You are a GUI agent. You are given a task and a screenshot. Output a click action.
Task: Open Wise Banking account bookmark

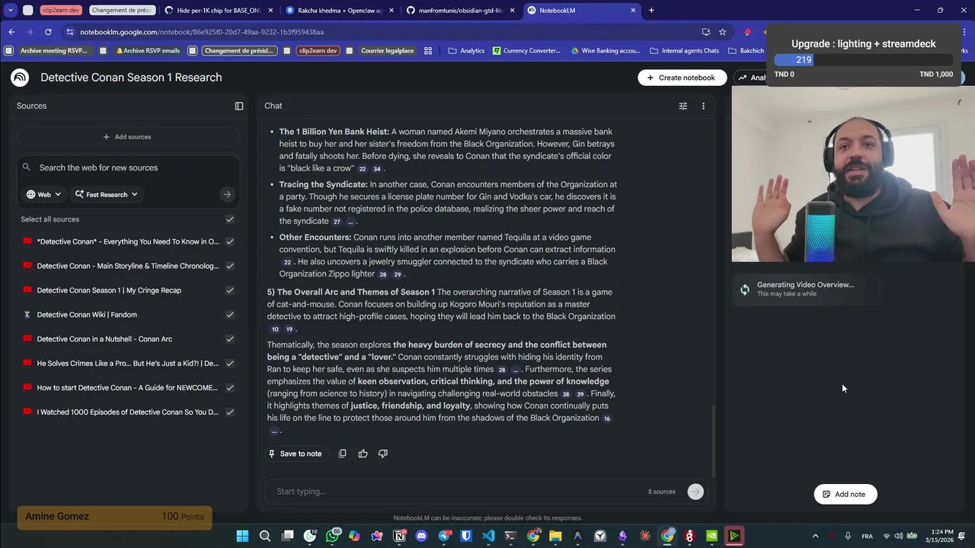pos(605,51)
